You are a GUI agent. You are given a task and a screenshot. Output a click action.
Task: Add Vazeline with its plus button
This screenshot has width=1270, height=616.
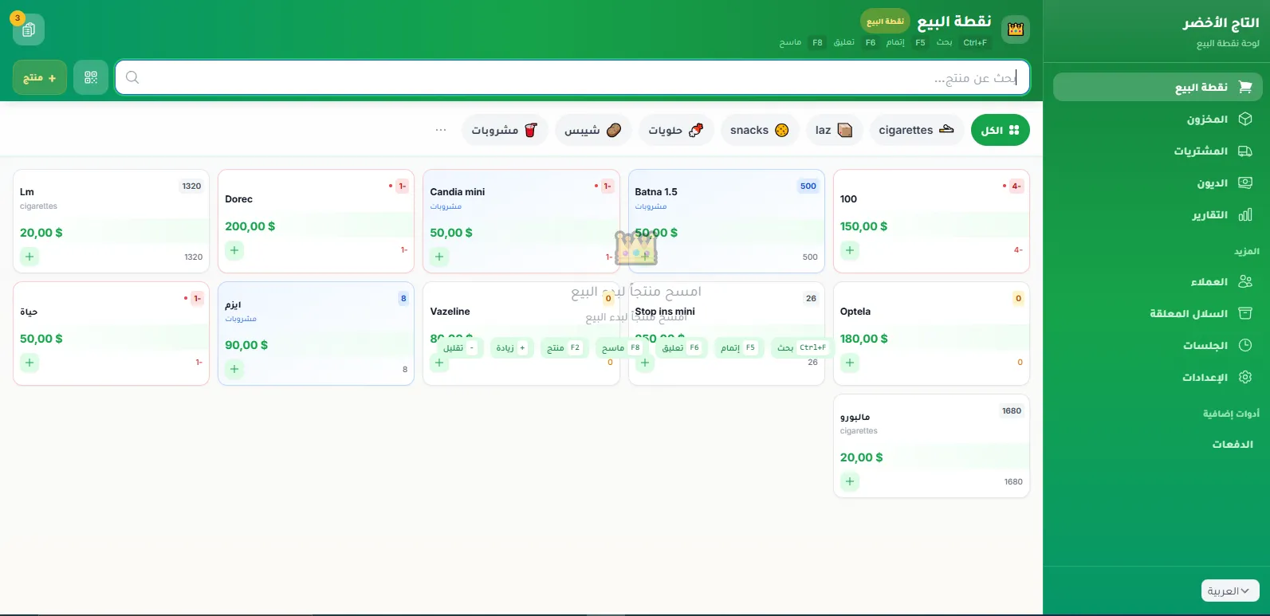click(x=439, y=363)
